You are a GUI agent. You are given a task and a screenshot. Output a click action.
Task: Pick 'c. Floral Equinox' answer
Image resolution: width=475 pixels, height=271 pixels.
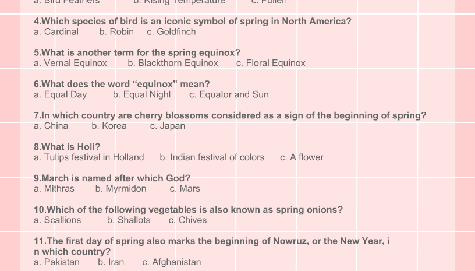point(271,63)
